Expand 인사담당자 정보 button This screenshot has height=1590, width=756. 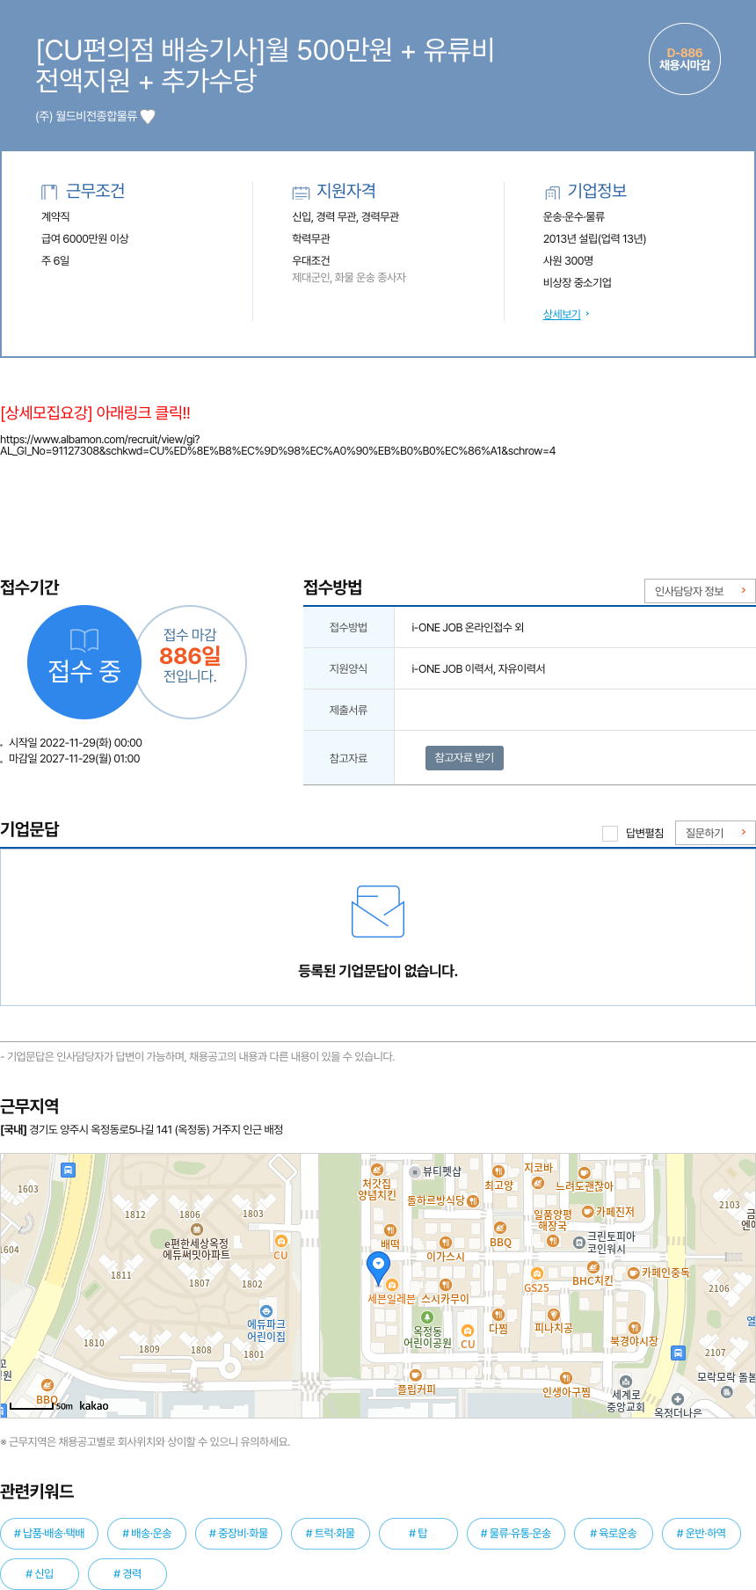point(700,591)
